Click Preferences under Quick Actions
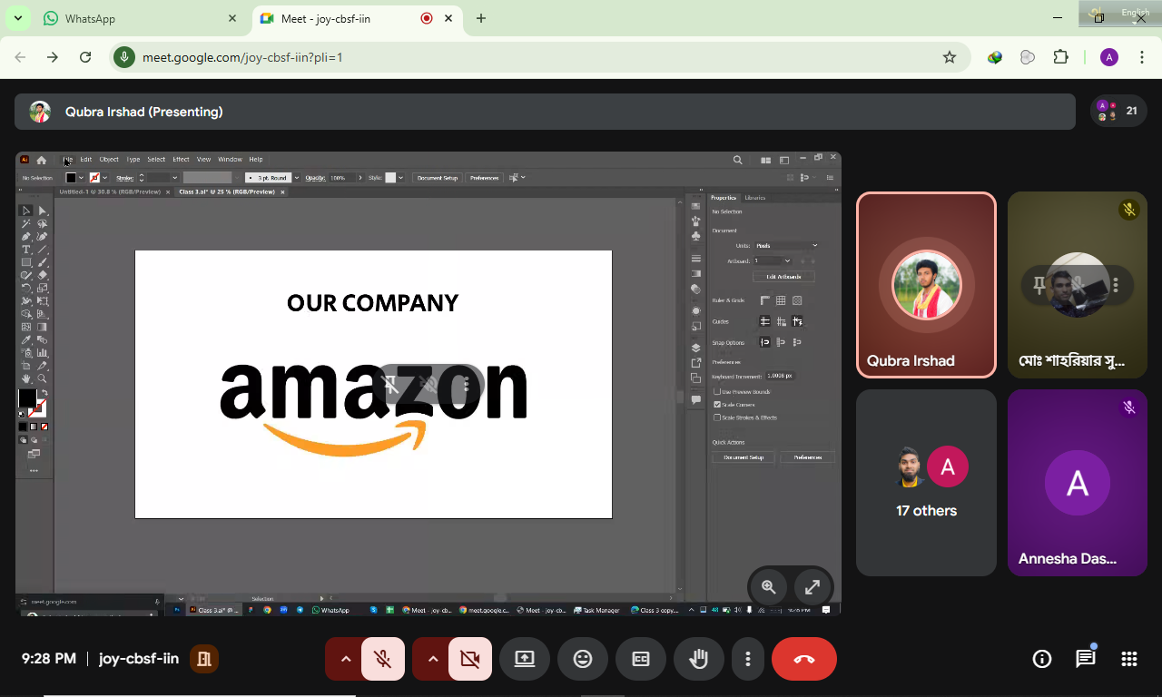The image size is (1162, 697). [807, 457]
